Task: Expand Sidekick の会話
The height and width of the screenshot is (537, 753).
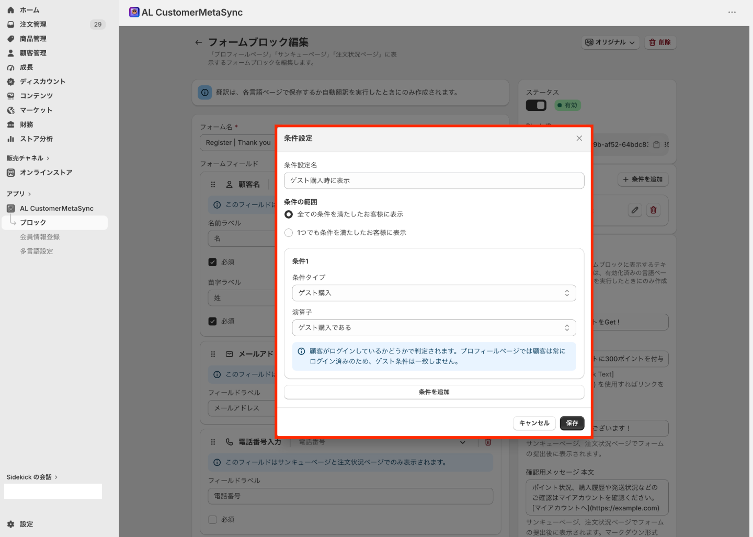Action: 32,477
